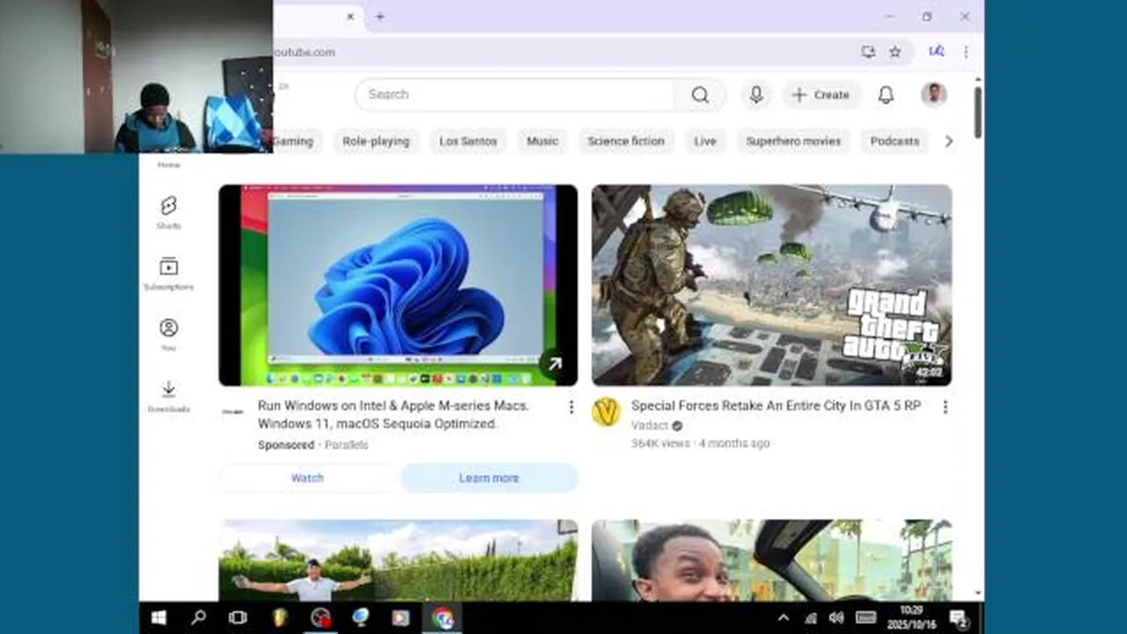Open Downloads in the sidebar
The image size is (1127, 634).
pyautogui.click(x=168, y=396)
